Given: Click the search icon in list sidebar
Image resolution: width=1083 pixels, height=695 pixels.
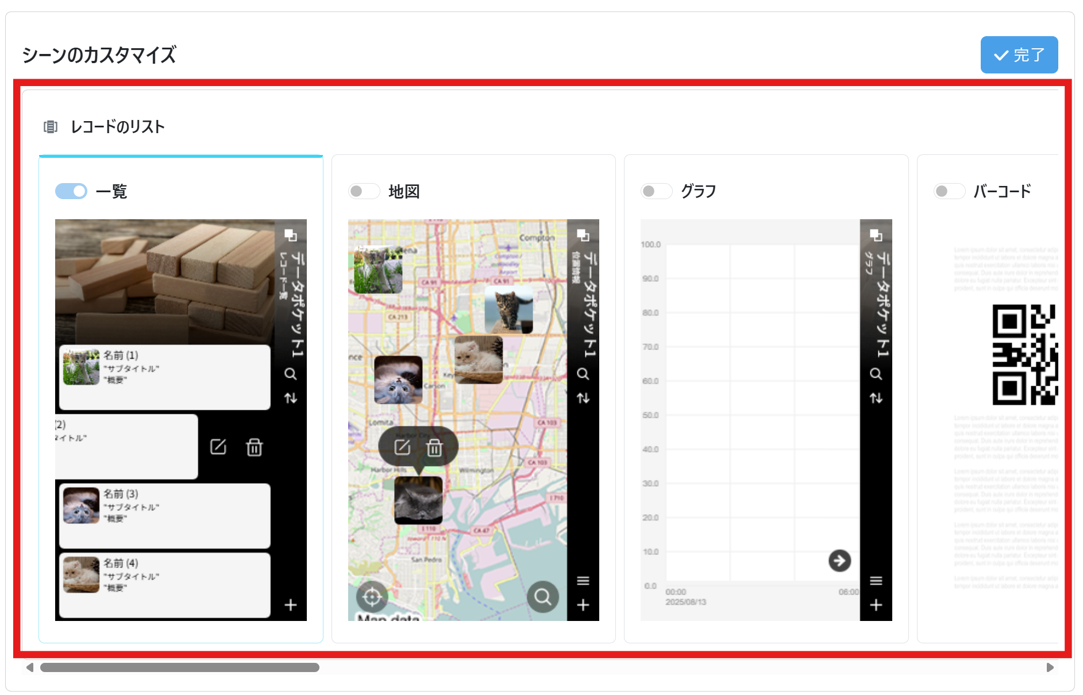Looking at the screenshot, I should tap(291, 374).
